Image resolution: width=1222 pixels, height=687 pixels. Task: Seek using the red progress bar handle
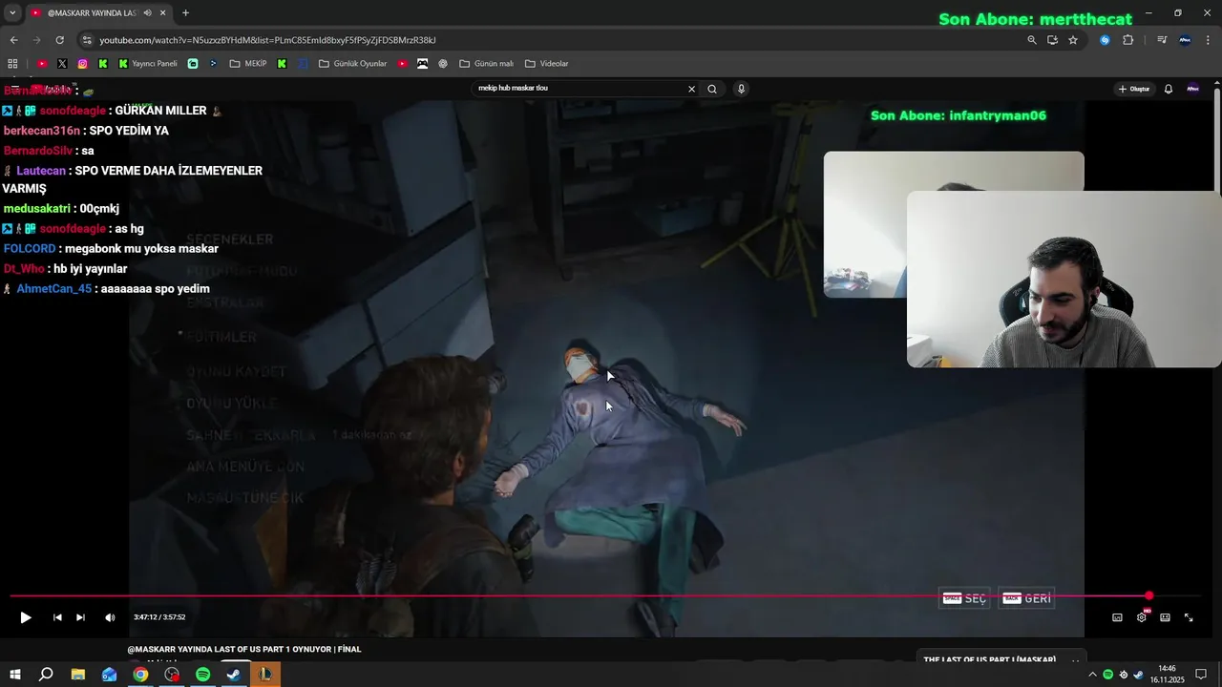coord(1149,596)
